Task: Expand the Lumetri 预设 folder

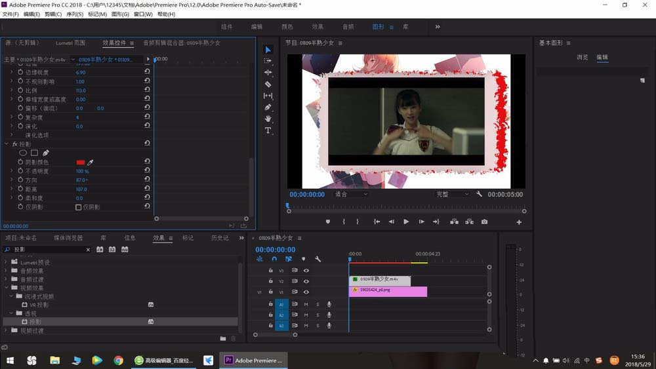Action: [x=6, y=262]
